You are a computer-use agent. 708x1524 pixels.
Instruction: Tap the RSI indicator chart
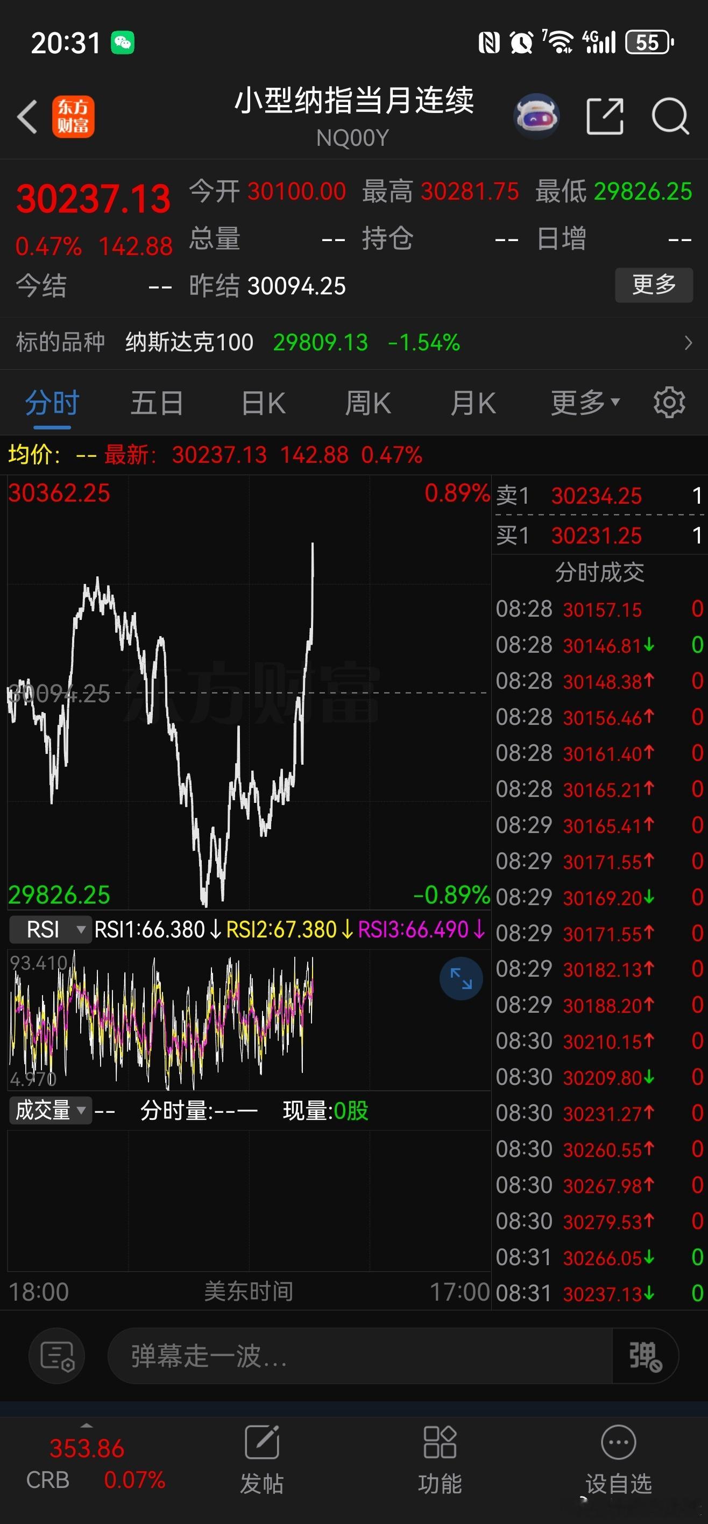tap(249, 1019)
